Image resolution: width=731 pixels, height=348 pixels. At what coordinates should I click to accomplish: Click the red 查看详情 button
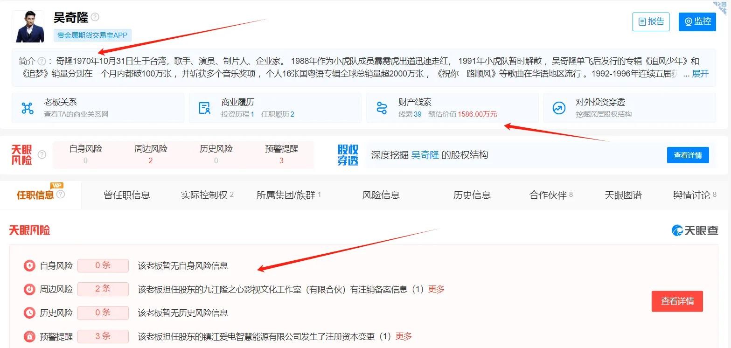coord(677,301)
